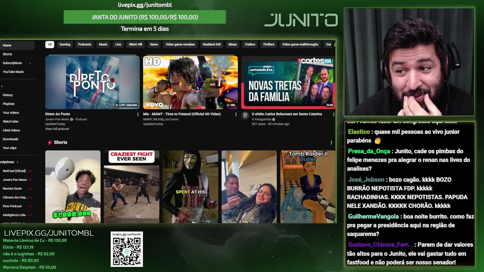Click the chat username Presa_da_Onça

tap(369, 151)
